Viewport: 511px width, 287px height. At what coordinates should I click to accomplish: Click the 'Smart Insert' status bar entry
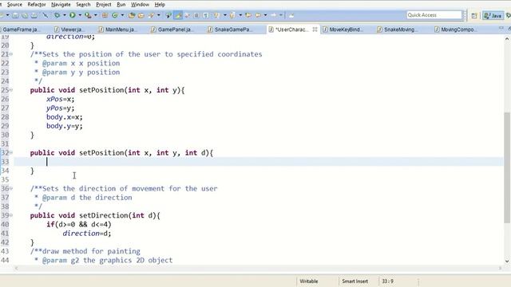(355, 281)
